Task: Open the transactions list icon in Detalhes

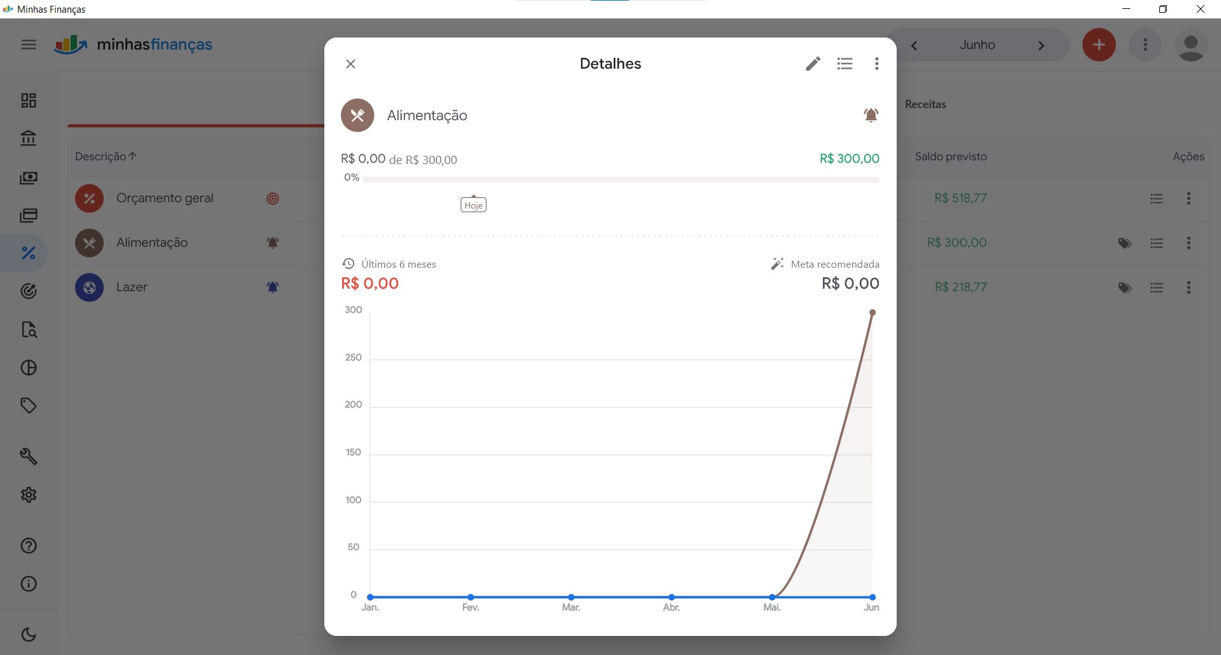Action: (845, 64)
